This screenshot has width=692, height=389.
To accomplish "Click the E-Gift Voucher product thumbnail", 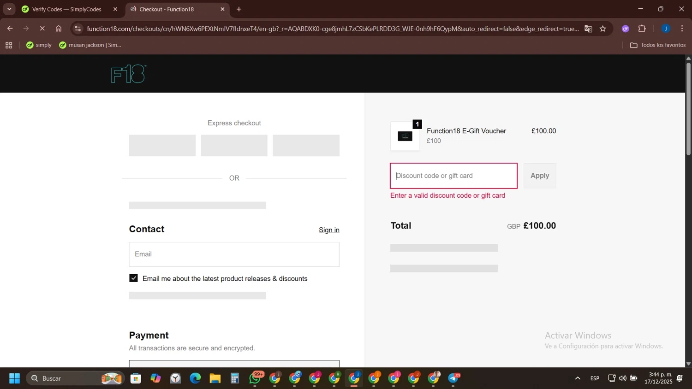I will coord(405,136).
